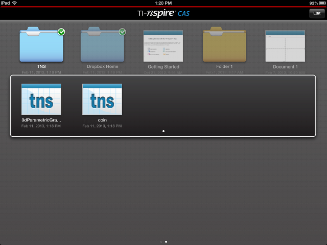Switch to first page dot at bottom
327x245 pixels.
[160, 241]
